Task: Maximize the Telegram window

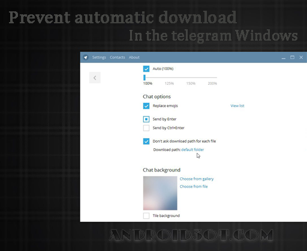Action: pos(292,57)
